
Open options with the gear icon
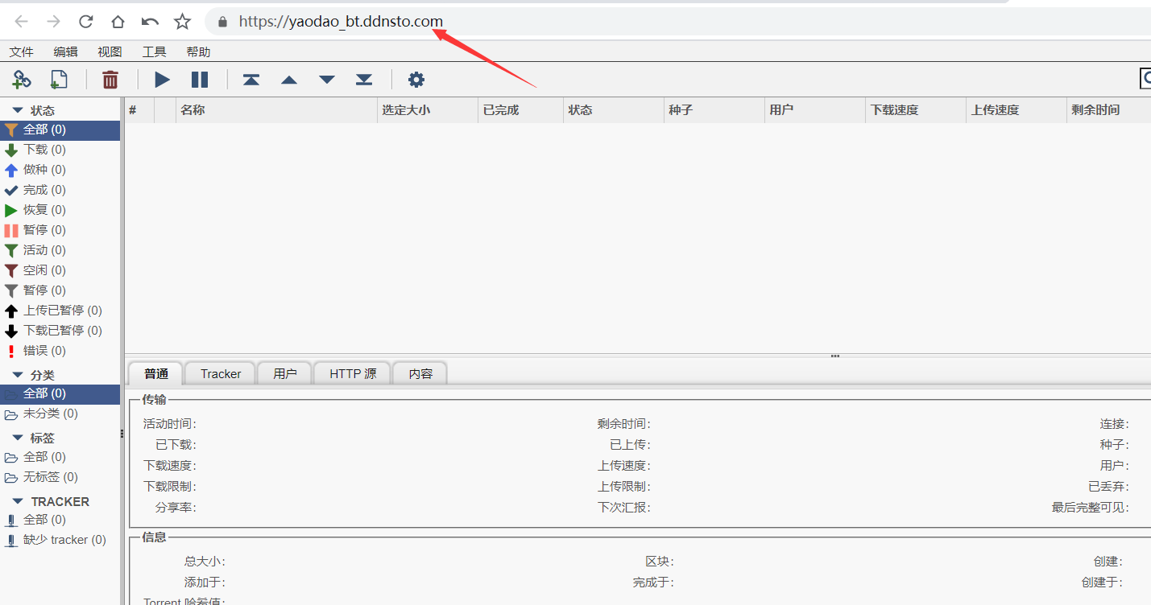(416, 79)
